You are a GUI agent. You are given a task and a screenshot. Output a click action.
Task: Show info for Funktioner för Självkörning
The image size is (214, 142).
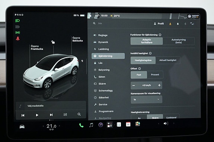coord(160,35)
